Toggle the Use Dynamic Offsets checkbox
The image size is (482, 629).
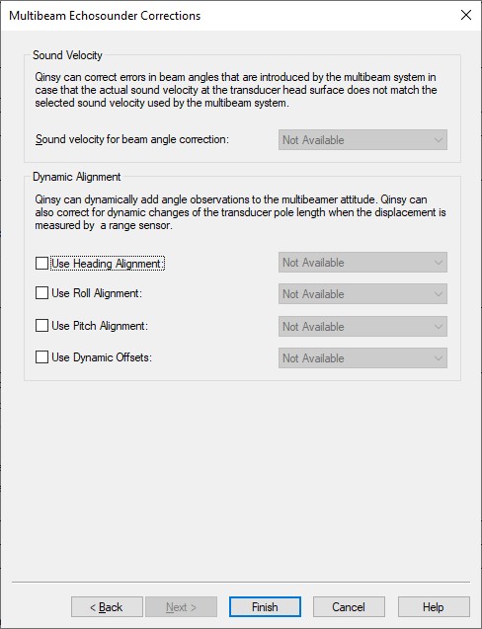(x=41, y=357)
